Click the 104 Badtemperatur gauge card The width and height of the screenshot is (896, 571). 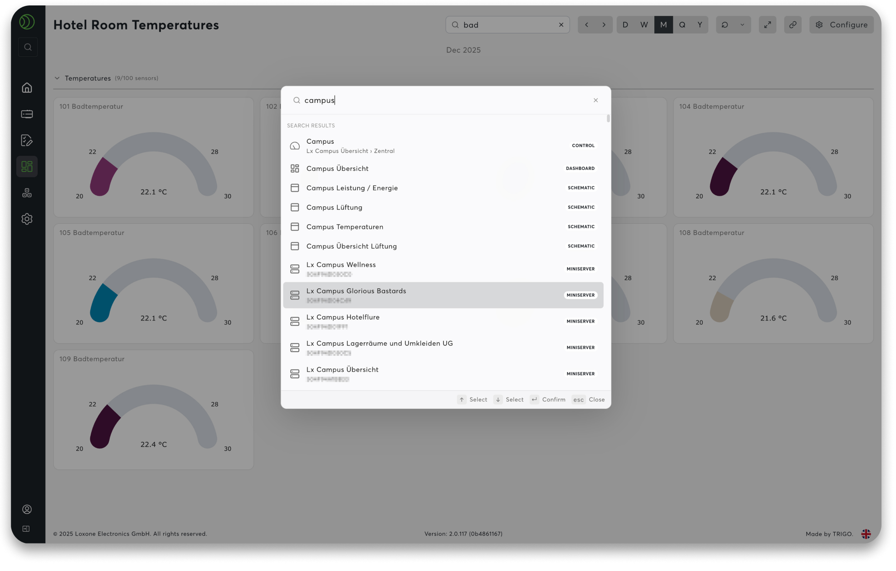click(773, 157)
